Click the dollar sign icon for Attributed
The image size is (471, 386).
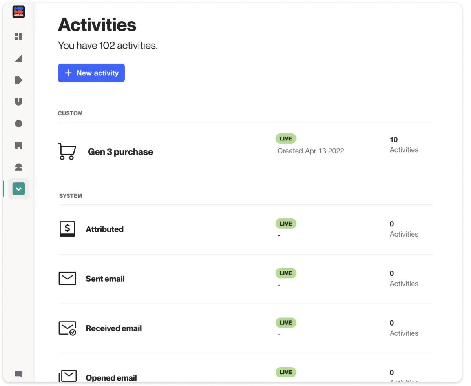point(67,229)
